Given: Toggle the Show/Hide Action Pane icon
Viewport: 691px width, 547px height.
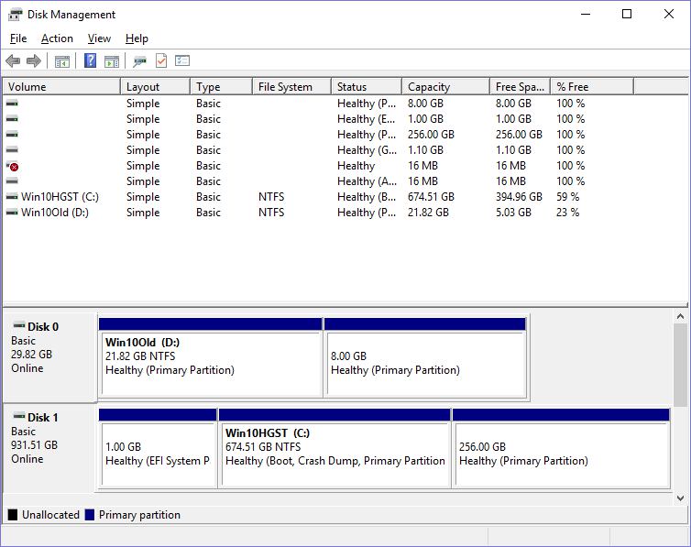Looking at the screenshot, I should click(x=112, y=61).
